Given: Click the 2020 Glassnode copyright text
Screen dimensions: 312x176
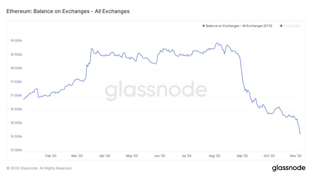Looking at the screenshot, I should (39, 168).
